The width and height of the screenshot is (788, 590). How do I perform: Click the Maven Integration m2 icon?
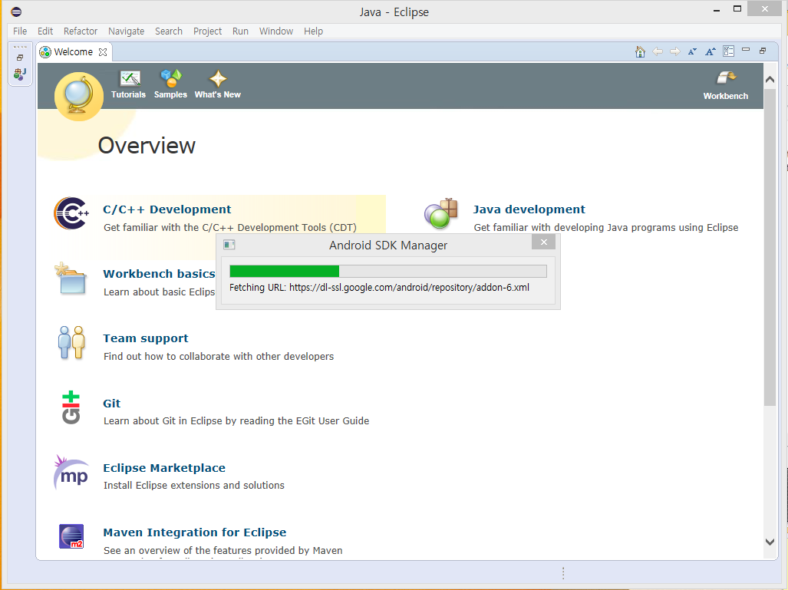pyautogui.click(x=71, y=536)
